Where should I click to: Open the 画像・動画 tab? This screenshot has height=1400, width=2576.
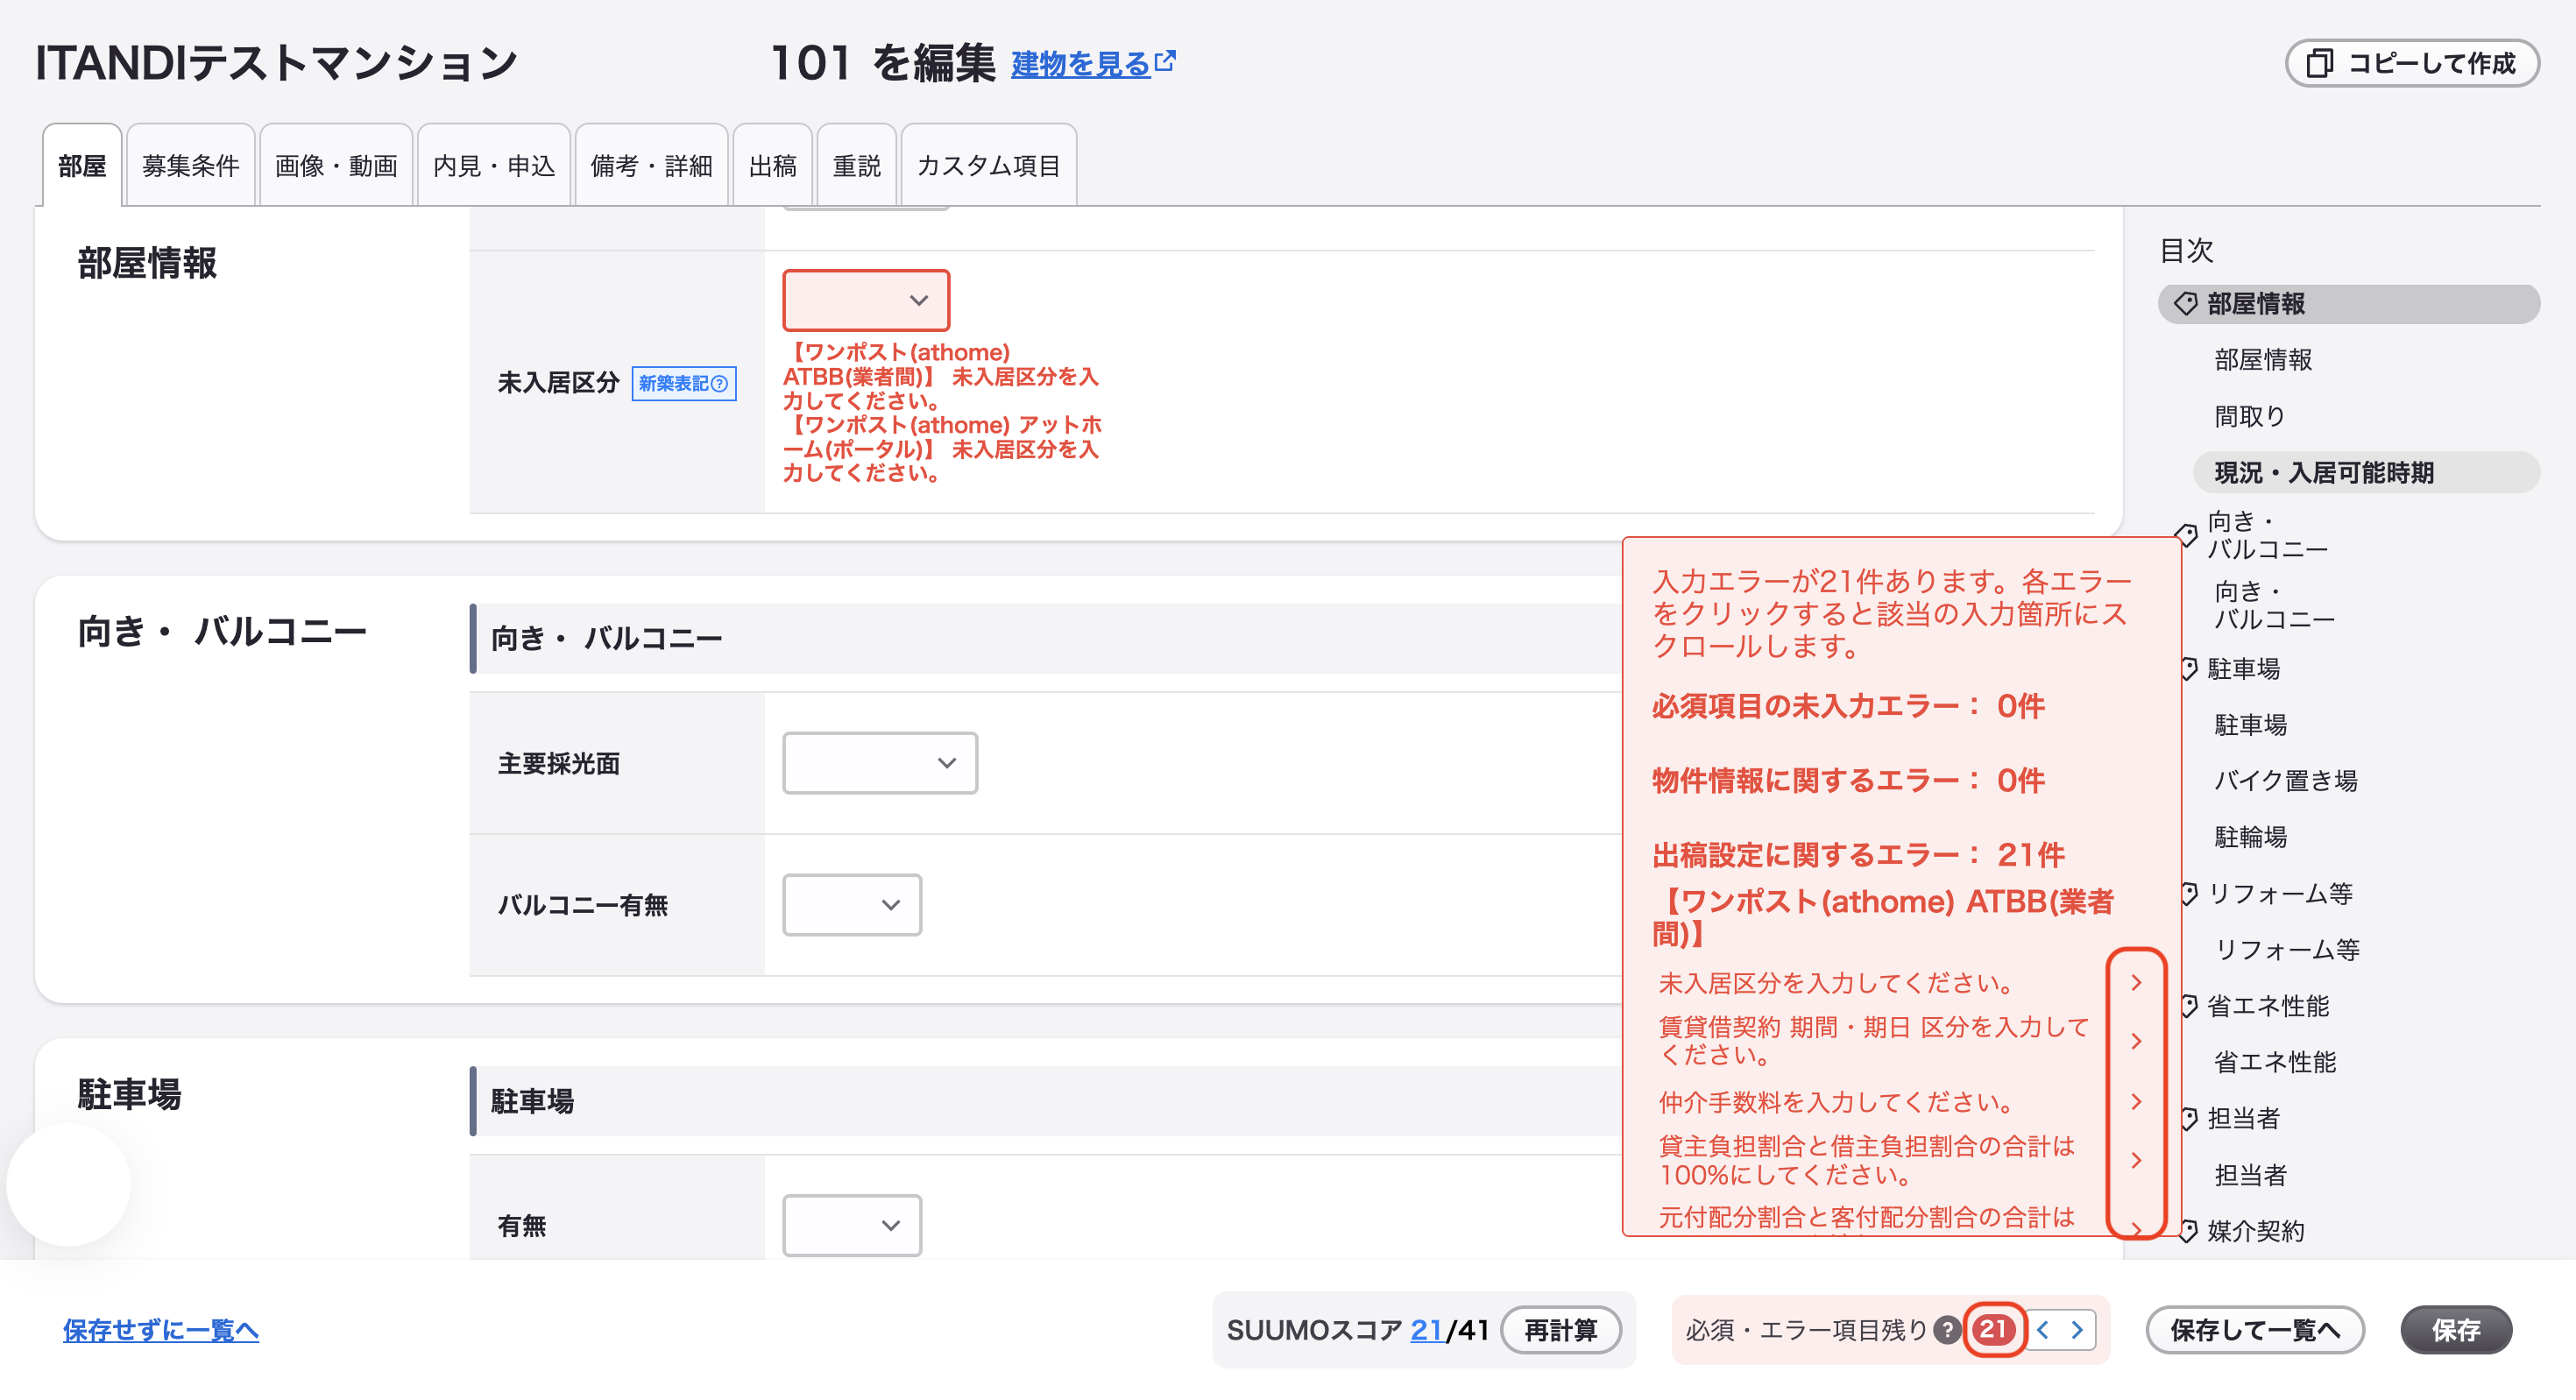tap(336, 165)
